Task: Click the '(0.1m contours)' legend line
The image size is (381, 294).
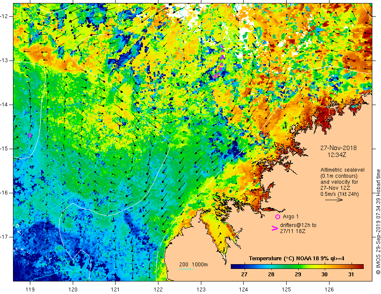Action: point(339,176)
